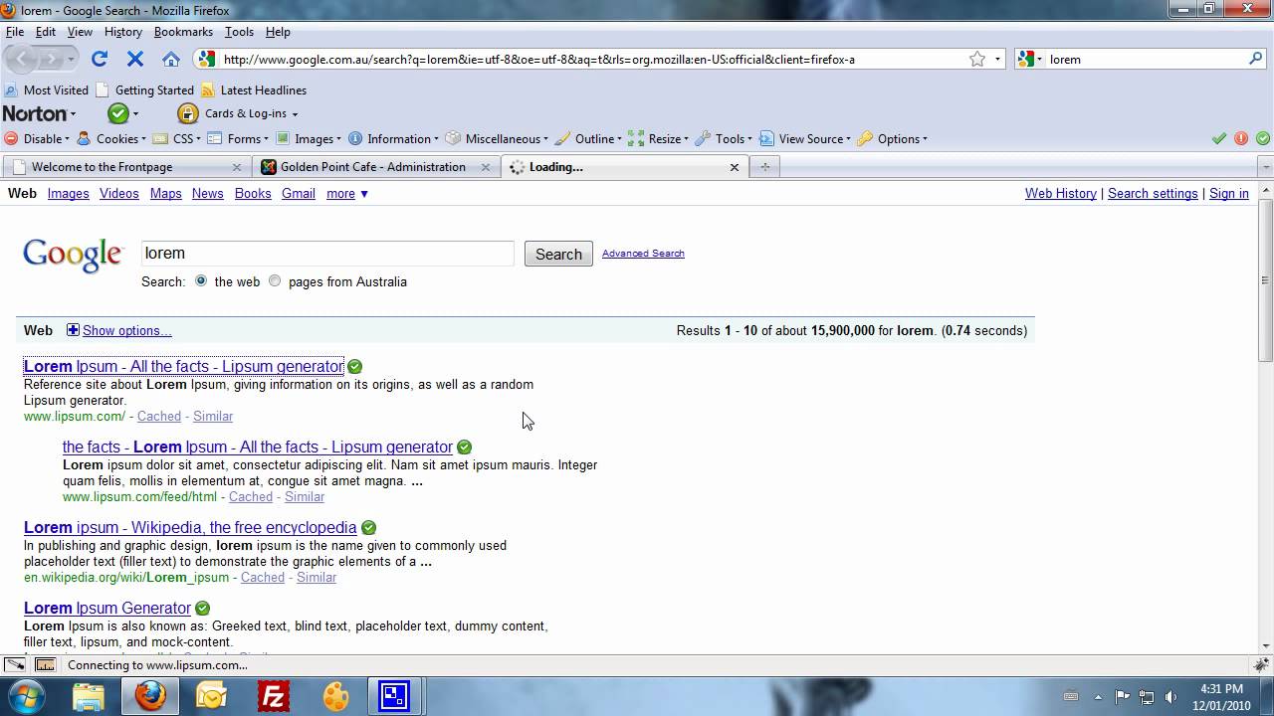Open the CSS toolbar dropdown
The height and width of the screenshot is (716, 1274).
pos(179,139)
